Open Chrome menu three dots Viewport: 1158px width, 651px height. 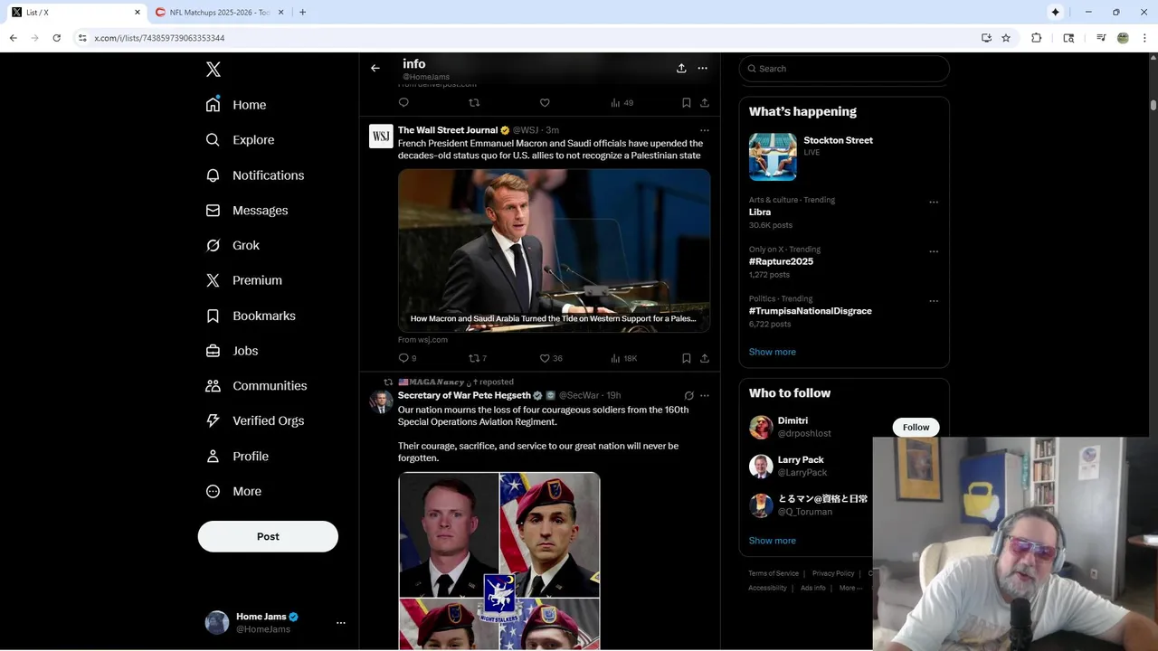pyautogui.click(x=1145, y=38)
